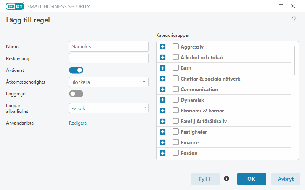The height and width of the screenshot is (190, 305).
Task: Open the Loggar allvarlighet Felsök dropdown
Action: point(109,108)
